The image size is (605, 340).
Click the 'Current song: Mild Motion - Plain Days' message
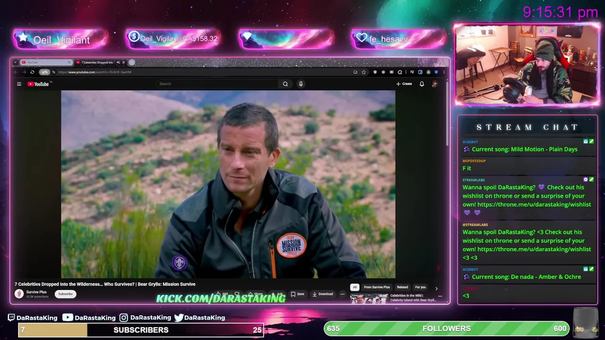(x=525, y=149)
